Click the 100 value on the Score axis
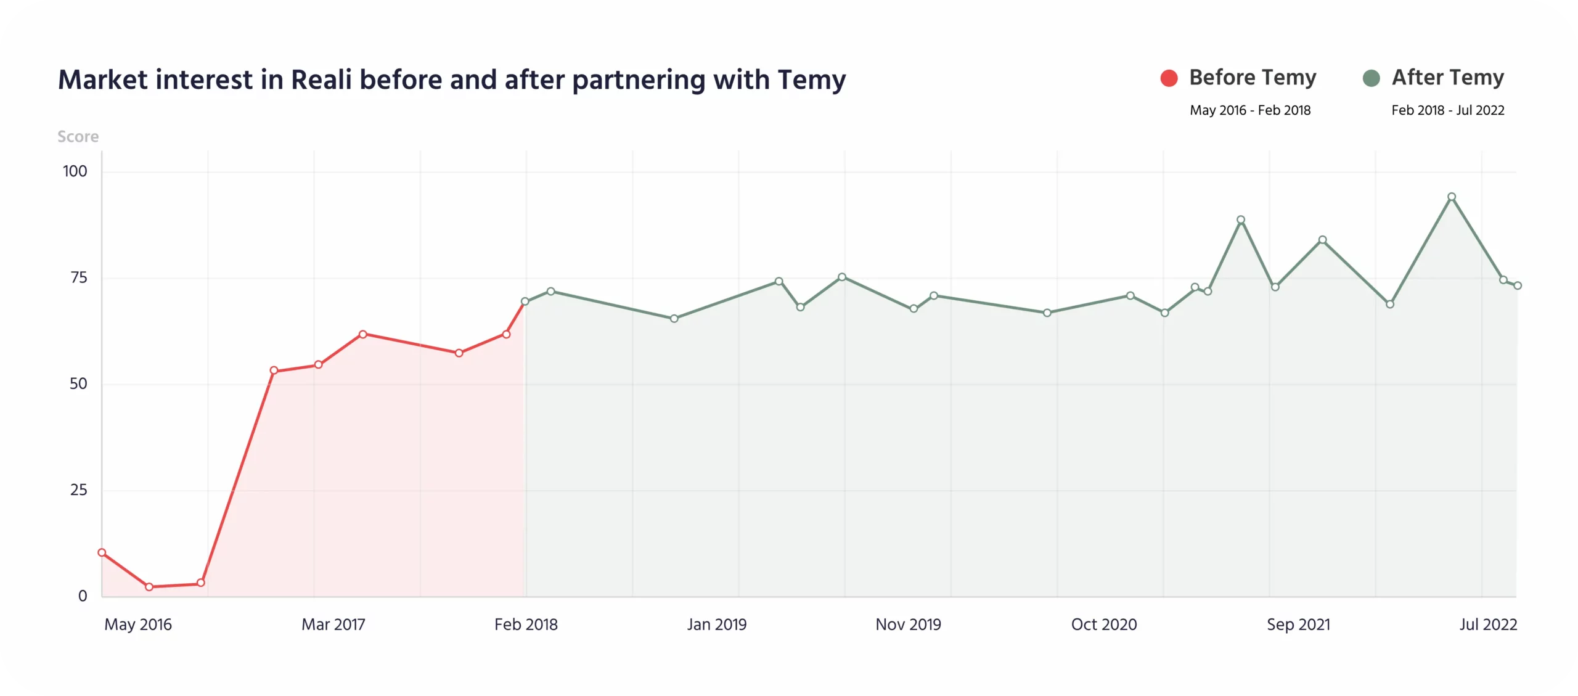Screen dimensions: 1578x696 coord(75,171)
